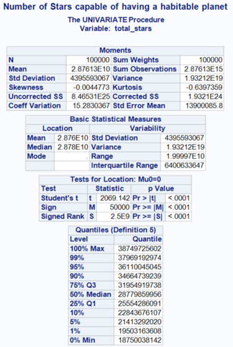Image resolution: width=233 pixels, height=347 pixels.
Task: Click the Quantiles (Definition 5) header
Action: click(x=116, y=230)
